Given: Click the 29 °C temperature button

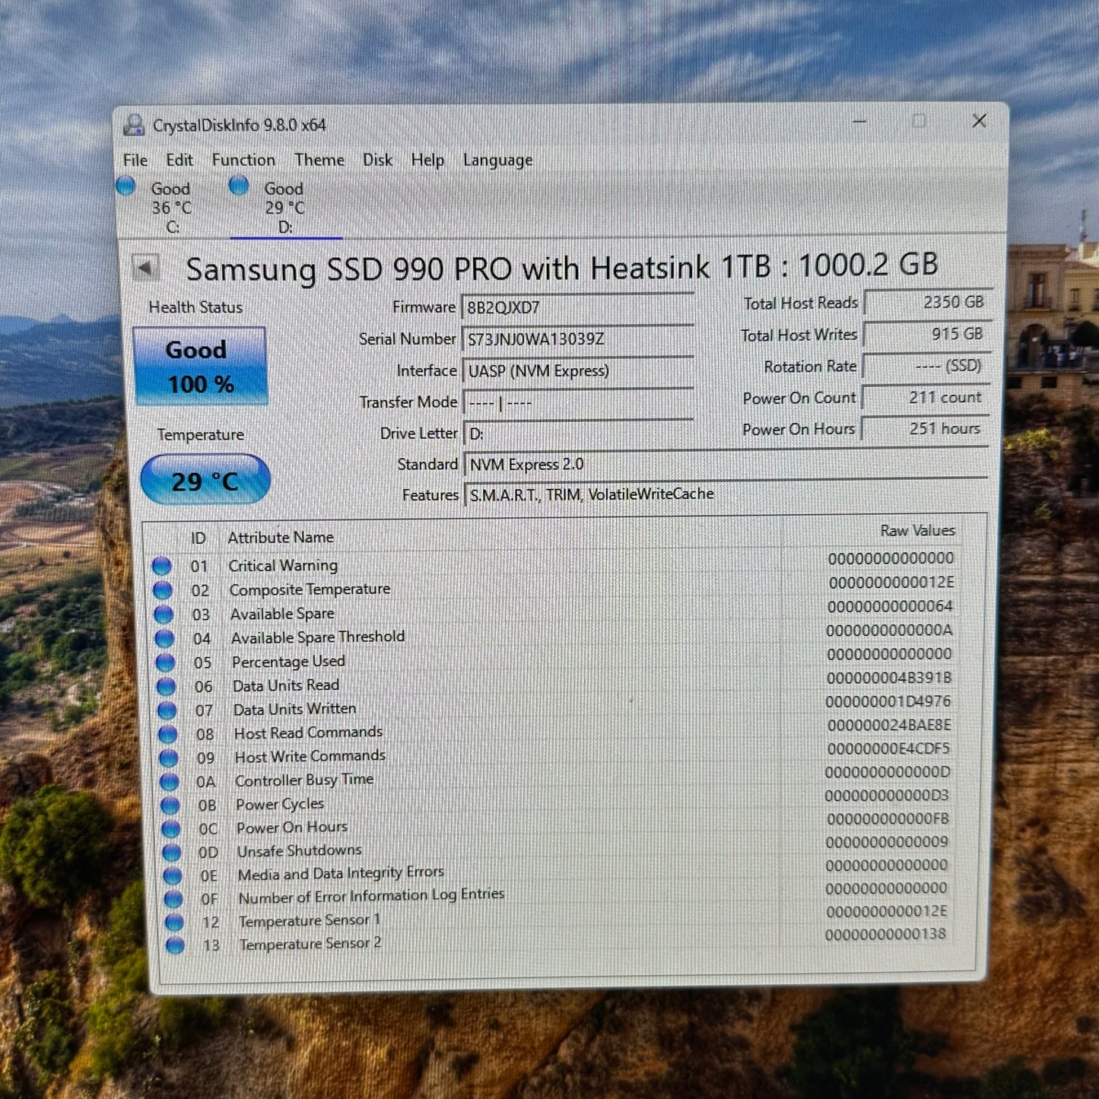Looking at the screenshot, I should click(x=205, y=480).
